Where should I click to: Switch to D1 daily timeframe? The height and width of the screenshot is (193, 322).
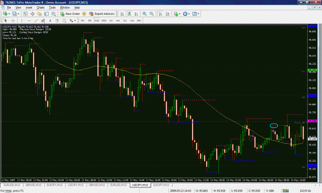tap(125, 21)
